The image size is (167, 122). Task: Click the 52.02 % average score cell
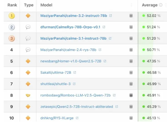(153, 16)
